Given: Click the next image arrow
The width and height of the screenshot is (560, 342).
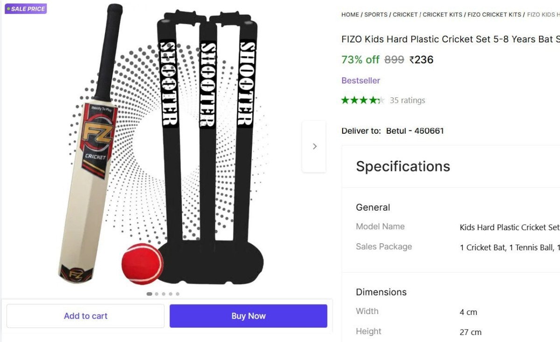Looking at the screenshot, I should 314,146.
